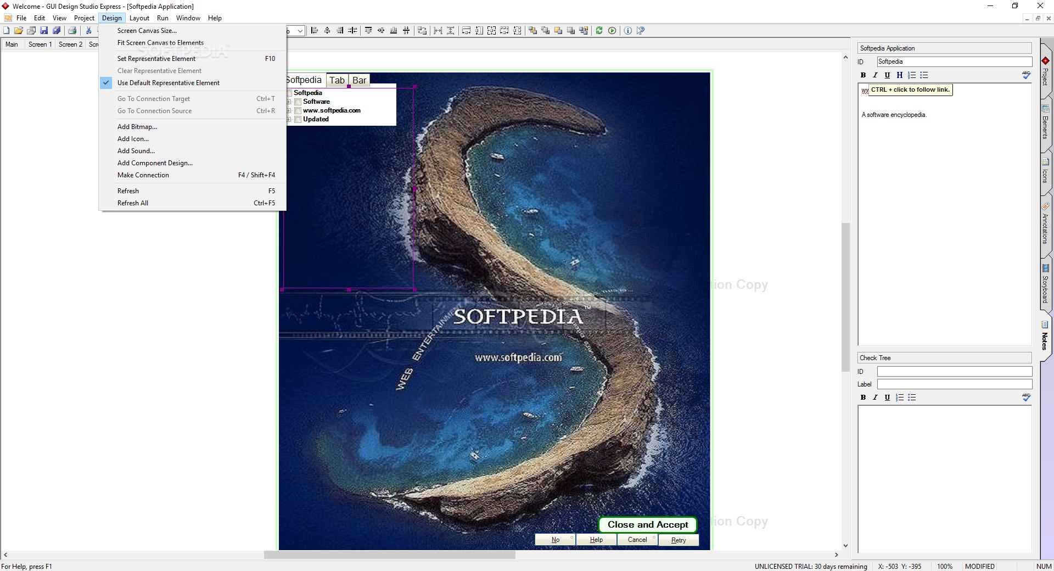Image resolution: width=1054 pixels, height=571 pixels.
Task: Align selected elements to right edges
Action: [340, 31]
